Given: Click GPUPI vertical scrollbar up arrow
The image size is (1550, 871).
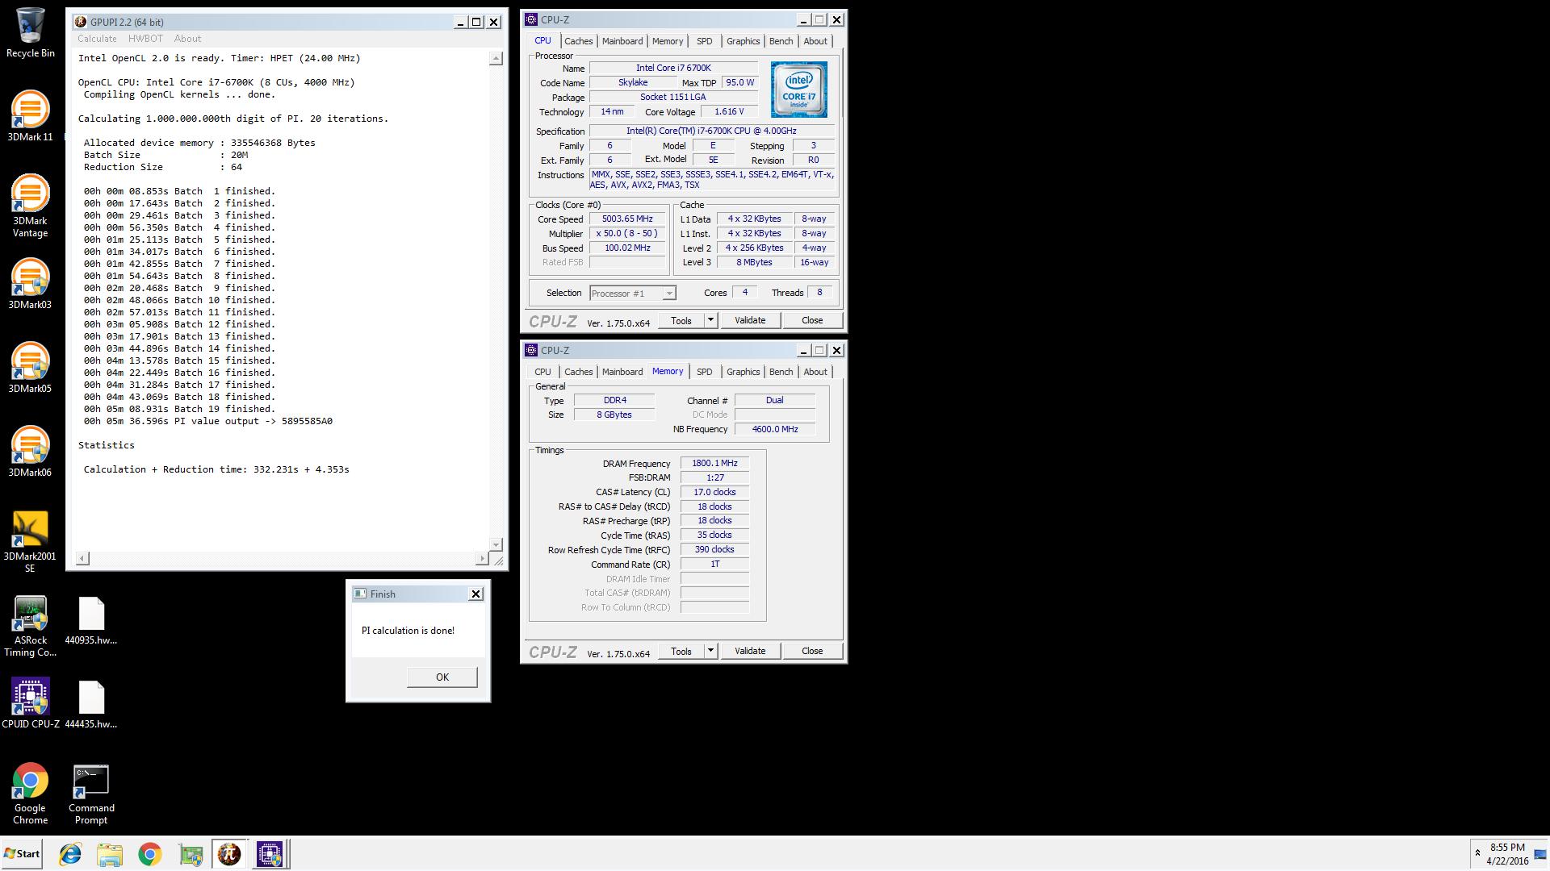Looking at the screenshot, I should click(x=496, y=58).
